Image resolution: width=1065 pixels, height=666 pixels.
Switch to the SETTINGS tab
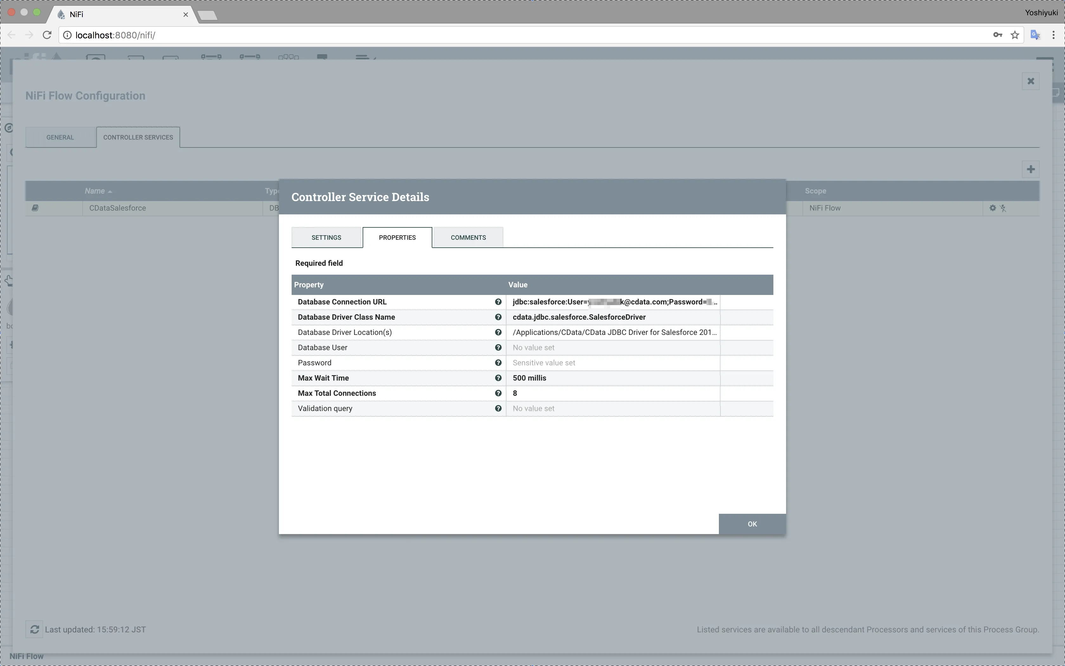(326, 237)
